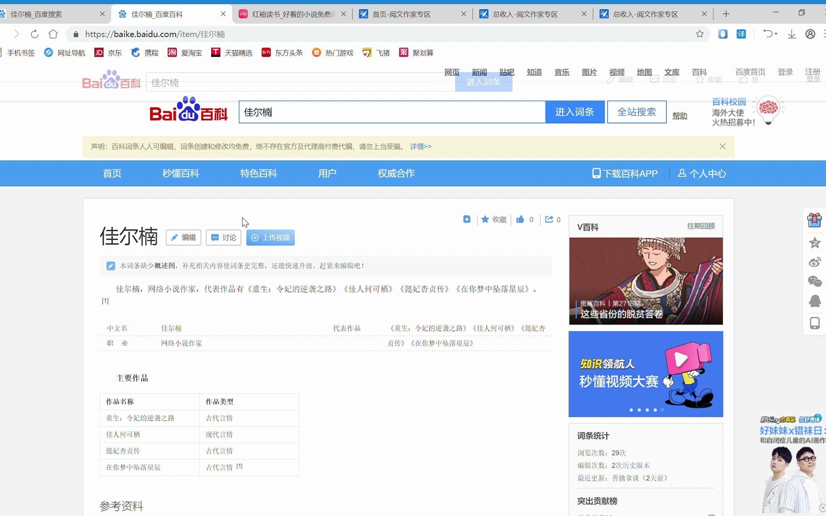The image size is (826, 516).
Task: Close the yellow notice banner
Action: click(723, 146)
